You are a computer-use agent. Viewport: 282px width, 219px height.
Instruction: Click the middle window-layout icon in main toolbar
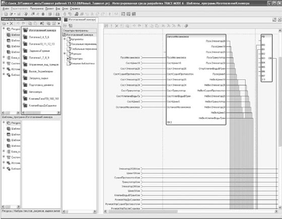coord(128,14)
